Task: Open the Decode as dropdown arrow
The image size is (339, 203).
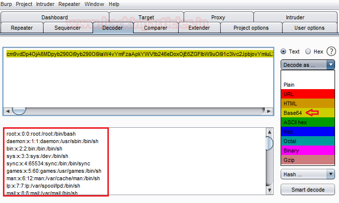Action: (331, 65)
